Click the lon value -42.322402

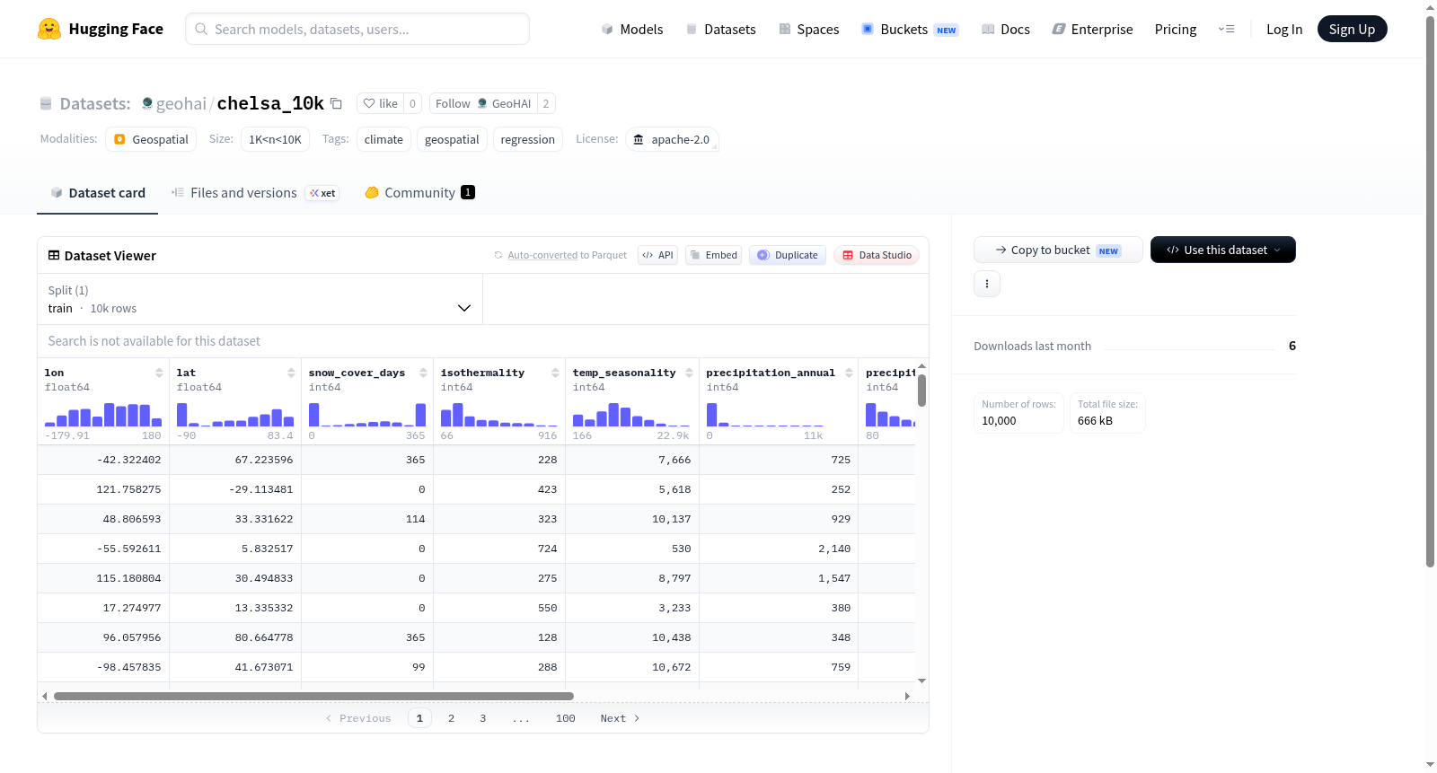point(129,460)
